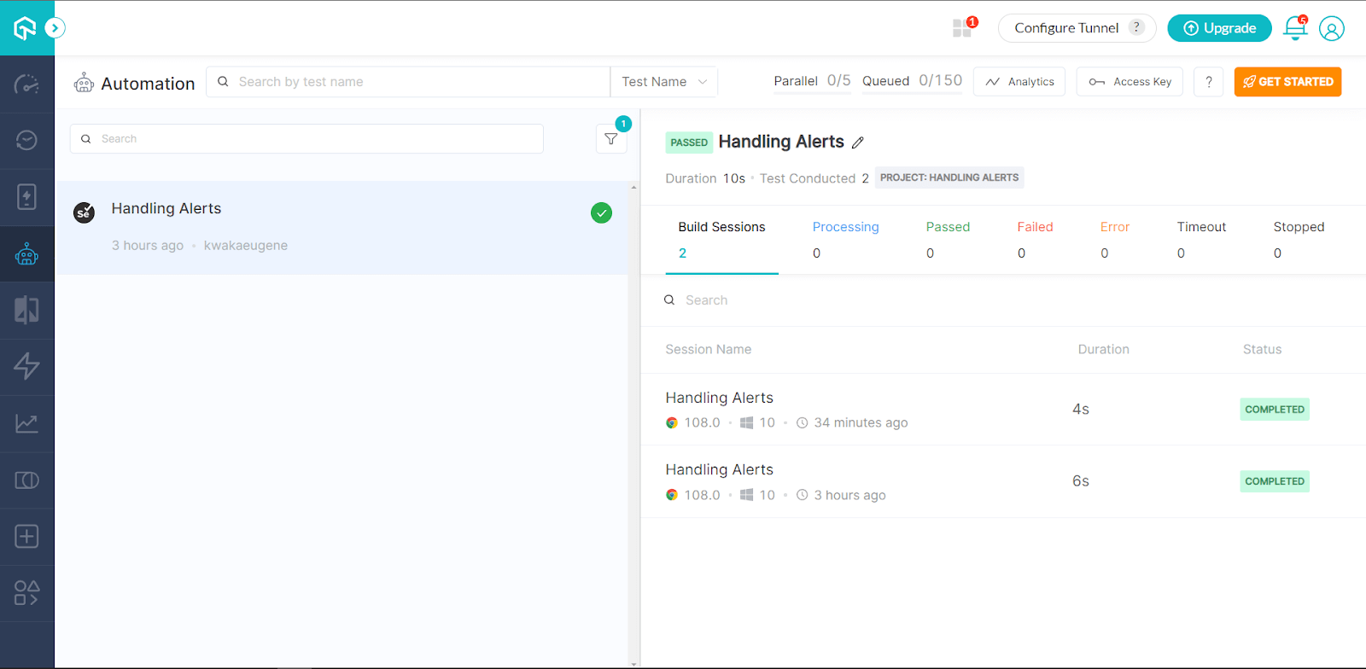Open the user profile avatar icon
The image size is (1366, 669).
tap(1332, 28)
